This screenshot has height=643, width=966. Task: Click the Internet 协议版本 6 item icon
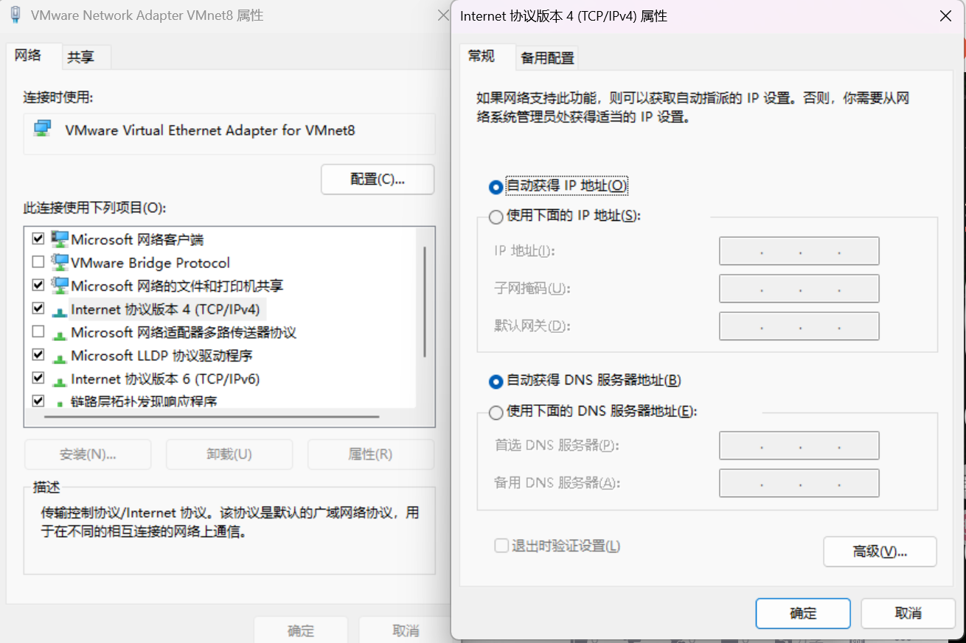coord(59,381)
